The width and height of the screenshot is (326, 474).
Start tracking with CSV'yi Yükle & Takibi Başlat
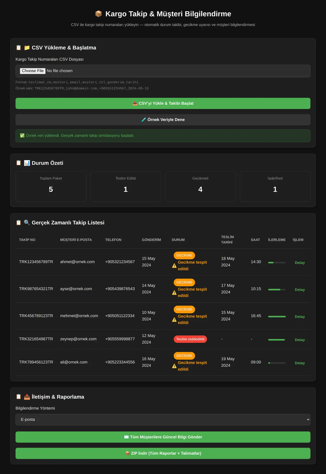pyautogui.click(x=163, y=103)
